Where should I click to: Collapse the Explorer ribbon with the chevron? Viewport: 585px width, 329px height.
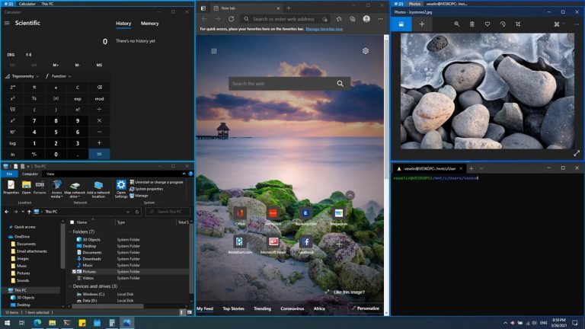(184, 174)
